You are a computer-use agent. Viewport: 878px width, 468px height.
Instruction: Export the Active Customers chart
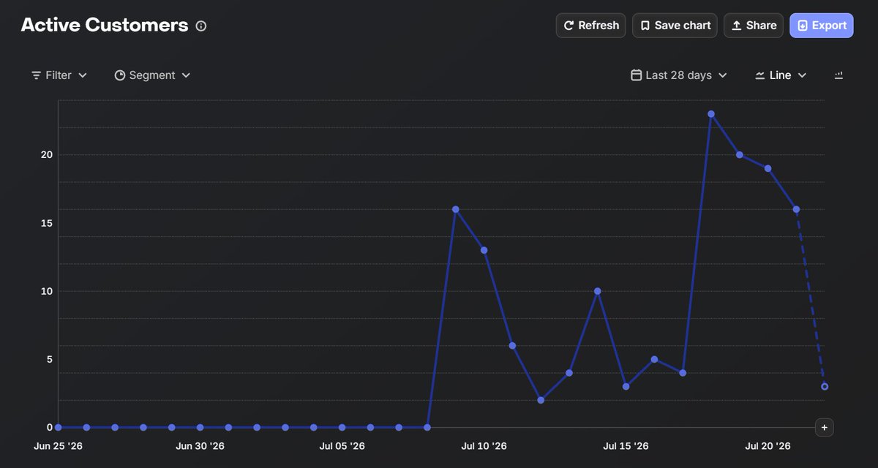[822, 26]
